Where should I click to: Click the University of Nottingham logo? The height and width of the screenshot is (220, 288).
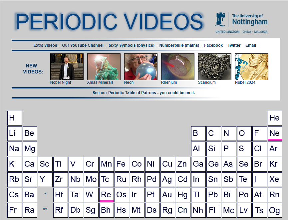(x=241, y=22)
